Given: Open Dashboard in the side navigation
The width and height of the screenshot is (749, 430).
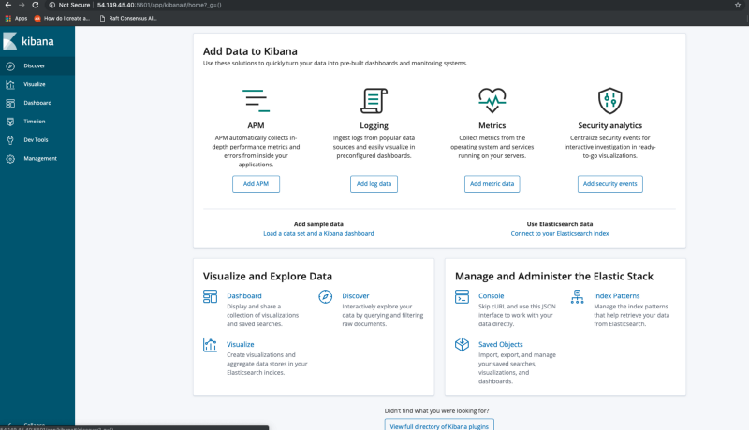Looking at the screenshot, I should coord(37,103).
